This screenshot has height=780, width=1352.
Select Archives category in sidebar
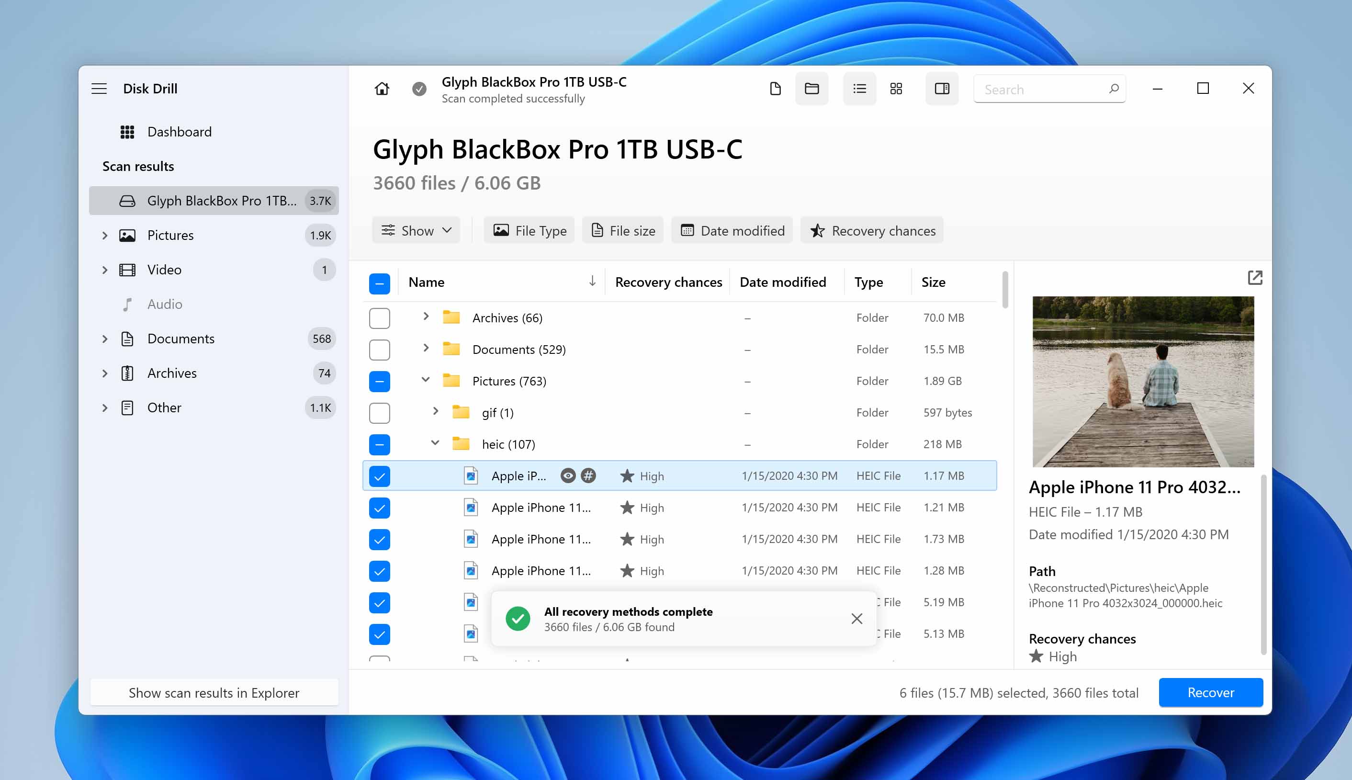[214, 373]
